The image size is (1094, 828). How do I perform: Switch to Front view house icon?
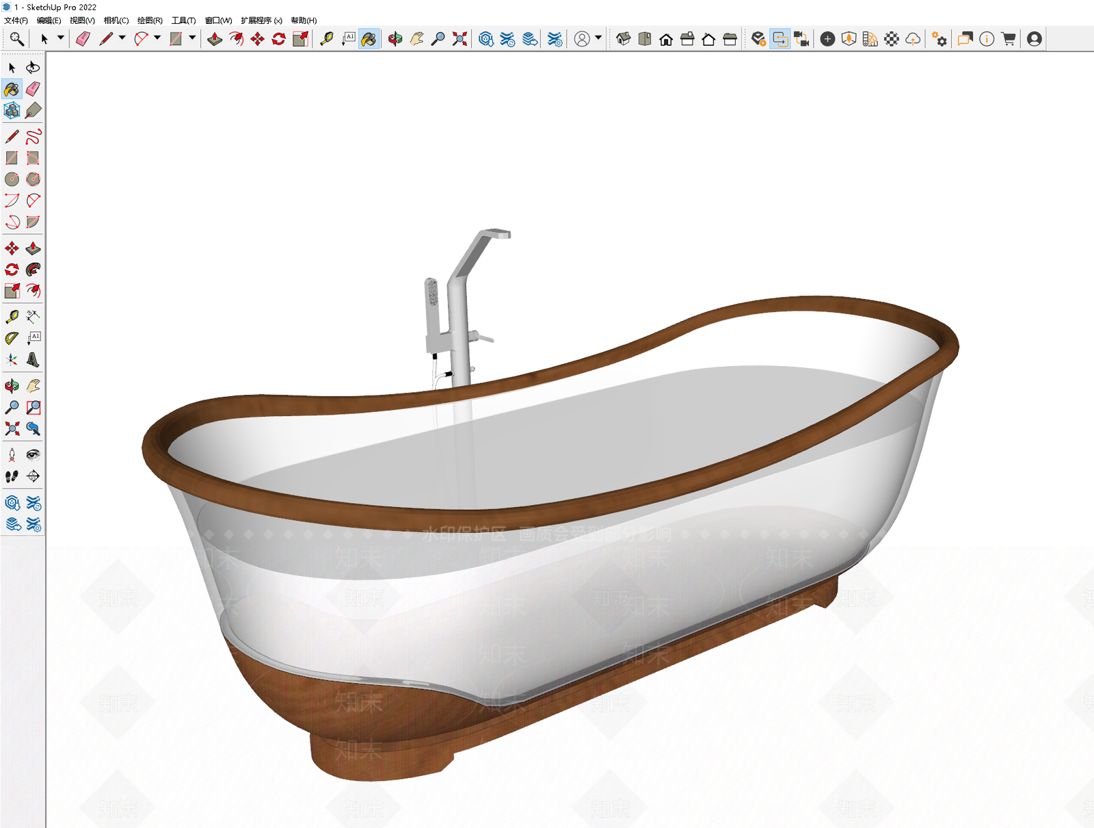pyautogui.click(x=666, y=39)
